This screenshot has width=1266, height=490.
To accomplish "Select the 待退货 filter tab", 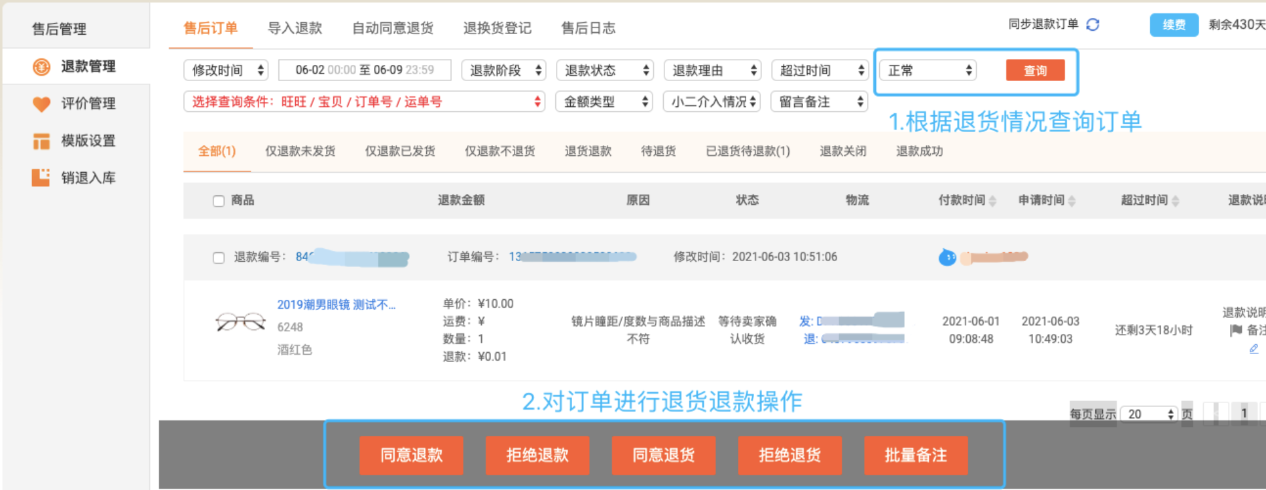I will [x=658, y=151].
